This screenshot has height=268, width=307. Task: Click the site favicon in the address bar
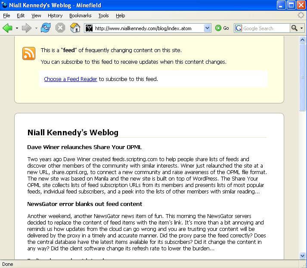(89, 28)
